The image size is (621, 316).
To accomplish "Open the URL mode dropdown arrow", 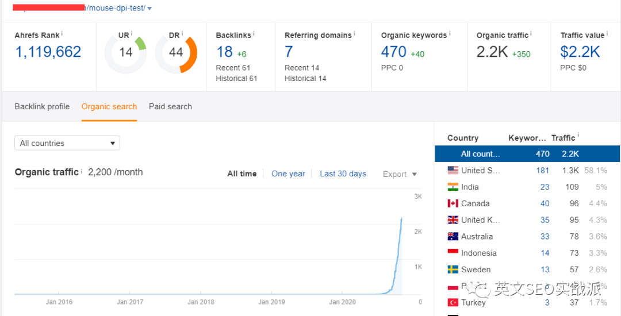I will click(x=149, y=8).
